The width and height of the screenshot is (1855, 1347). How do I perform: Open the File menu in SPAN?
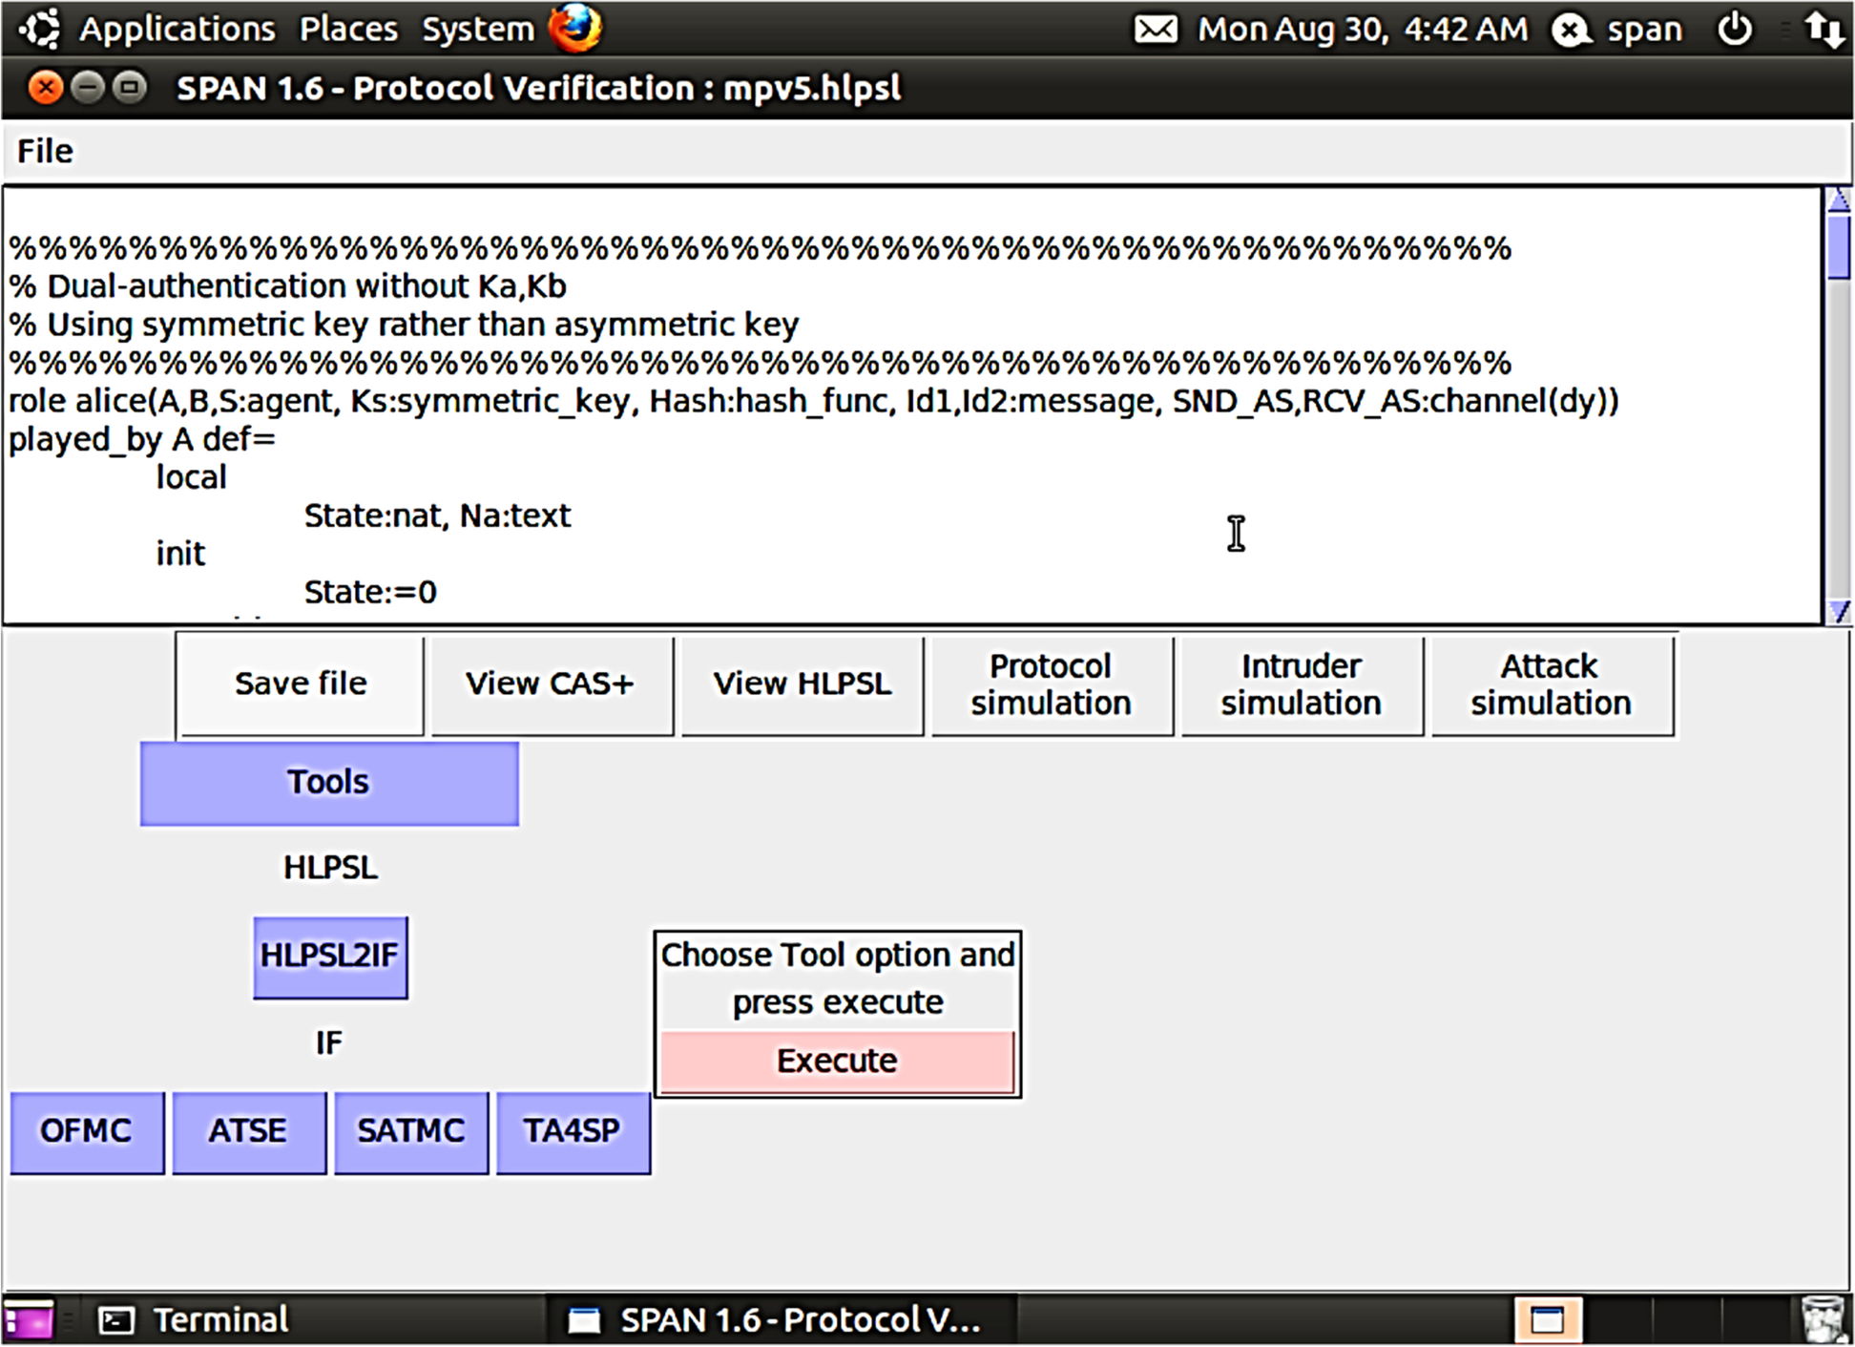coord(45,151)
